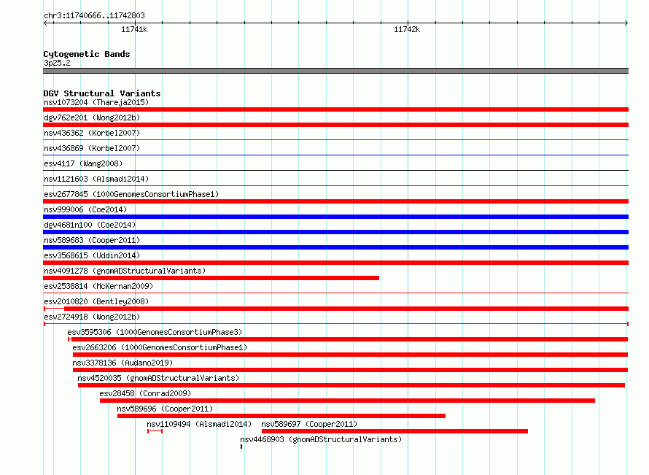
Task: Click the 3p25.2 band label
Action: click(57, 63)
